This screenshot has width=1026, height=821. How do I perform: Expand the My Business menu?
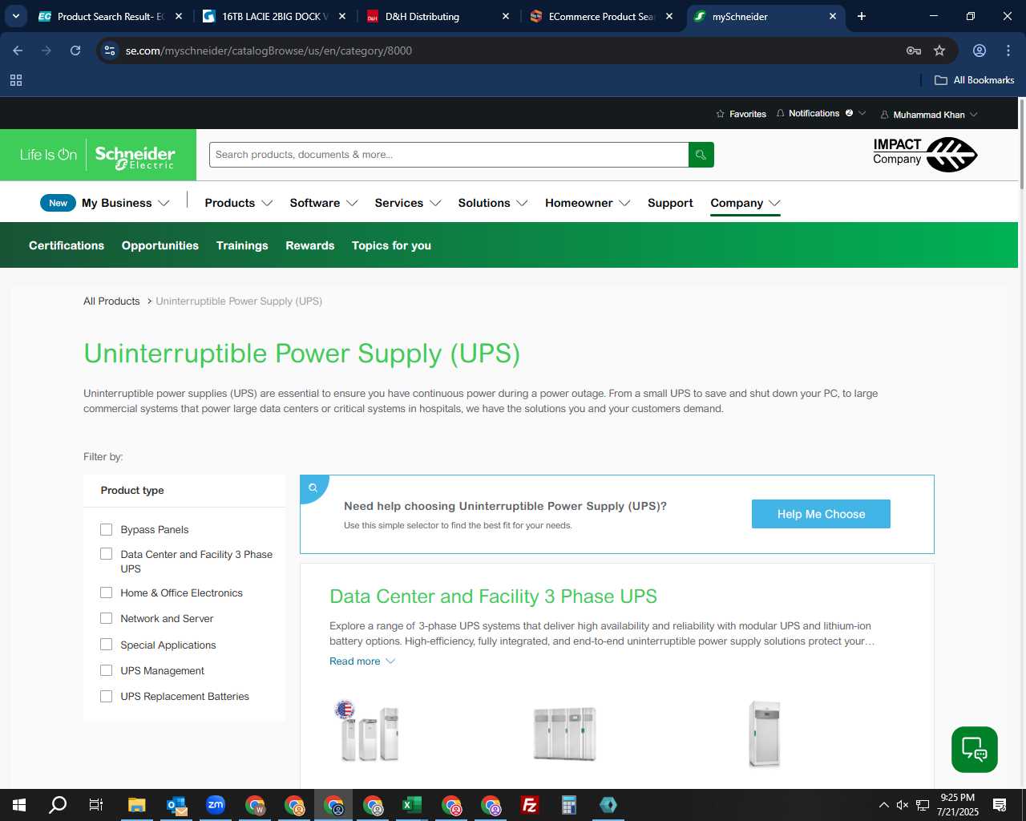pos(125,203)
